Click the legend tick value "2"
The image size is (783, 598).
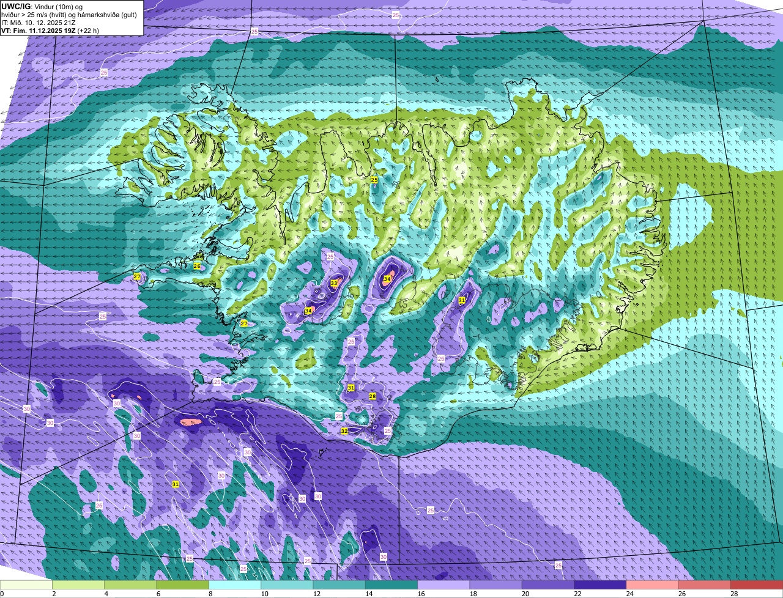[x=54, y=594]
